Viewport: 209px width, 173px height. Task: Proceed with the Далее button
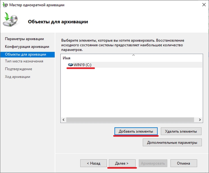122,163
